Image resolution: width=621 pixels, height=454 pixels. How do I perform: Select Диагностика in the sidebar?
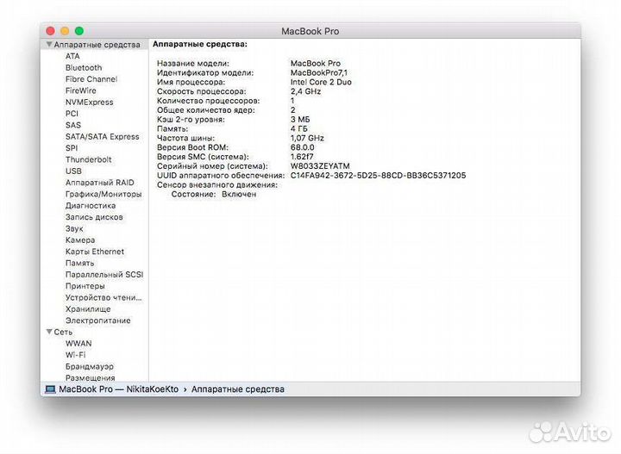point(91,206)
